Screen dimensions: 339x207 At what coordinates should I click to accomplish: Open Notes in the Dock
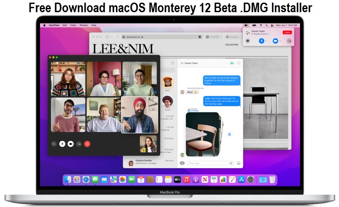[x=168, y=179]
